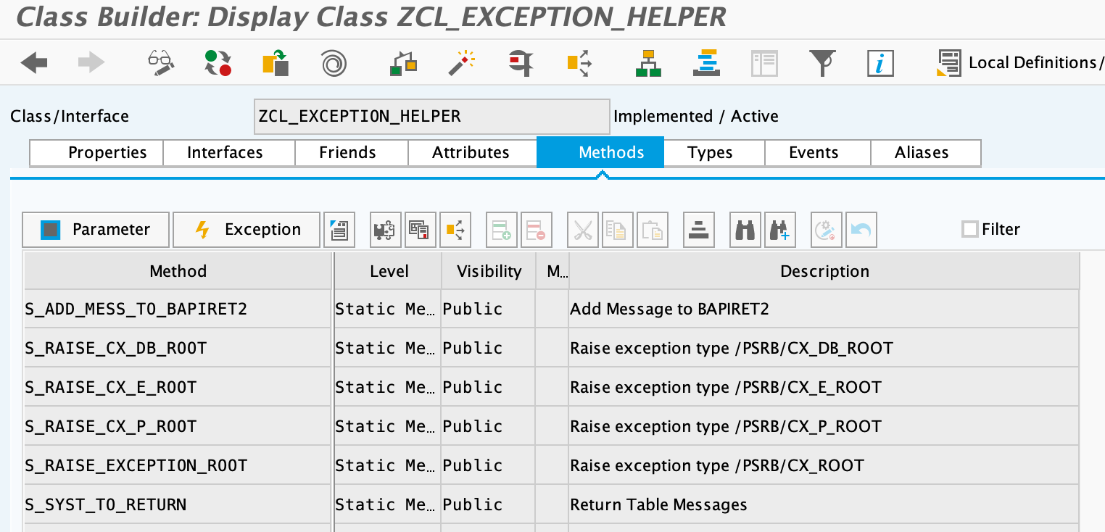The width and height of the screenshot is (1105, 532).
Task: Click the M... column header
Action: point(552,271)
